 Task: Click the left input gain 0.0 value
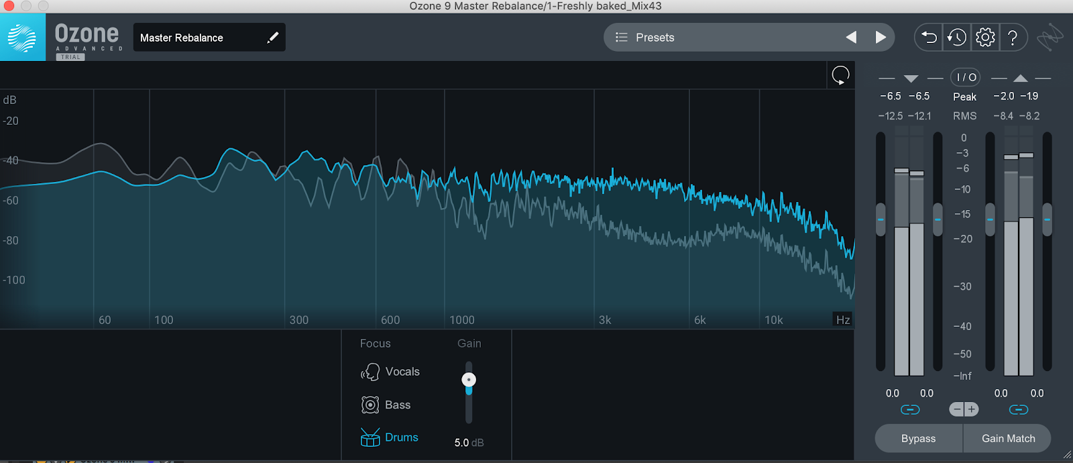(893, 393)
